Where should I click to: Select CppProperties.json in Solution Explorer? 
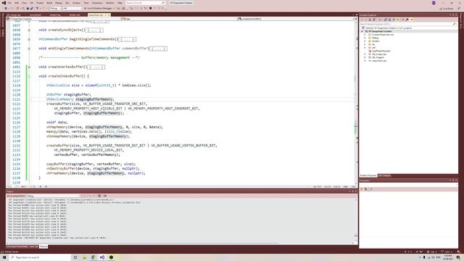pos(381,51)
